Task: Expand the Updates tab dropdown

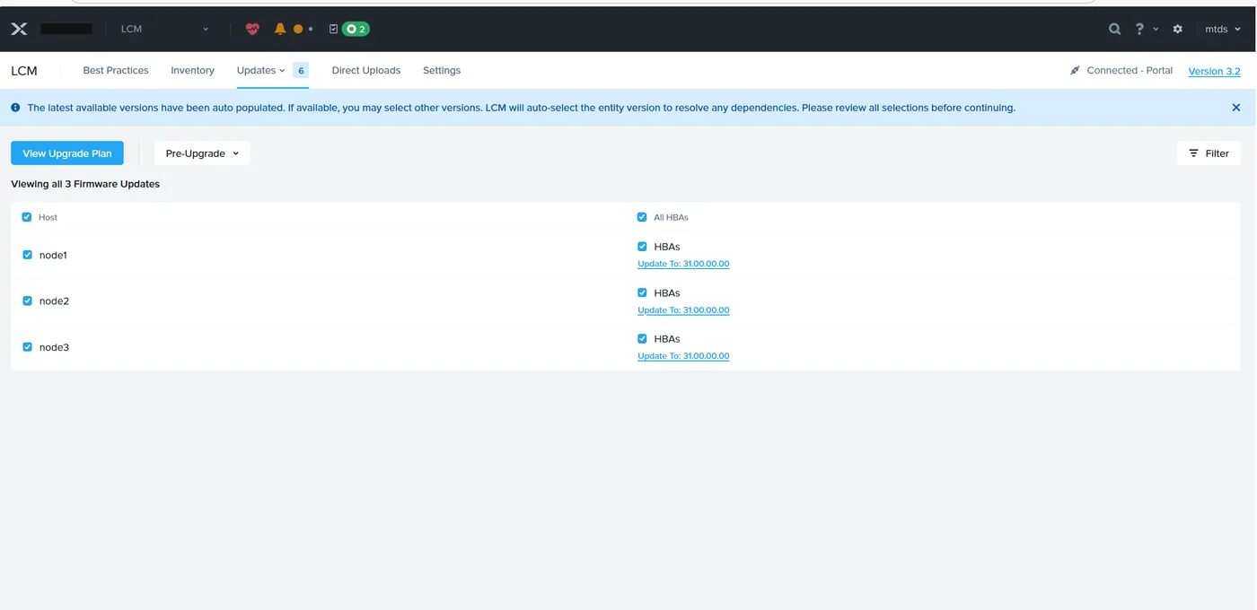Action: (x=260, y=70)
